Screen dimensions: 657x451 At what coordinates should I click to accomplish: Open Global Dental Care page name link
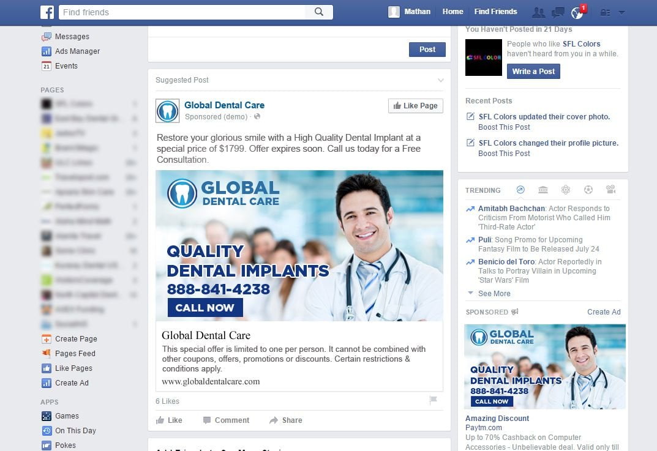click(224, 105)
